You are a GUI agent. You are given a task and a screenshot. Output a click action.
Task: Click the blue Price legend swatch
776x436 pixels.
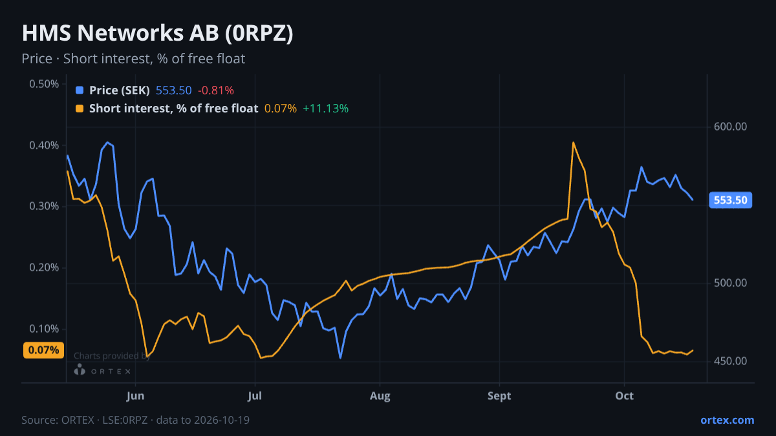click(x=80, y=90)
